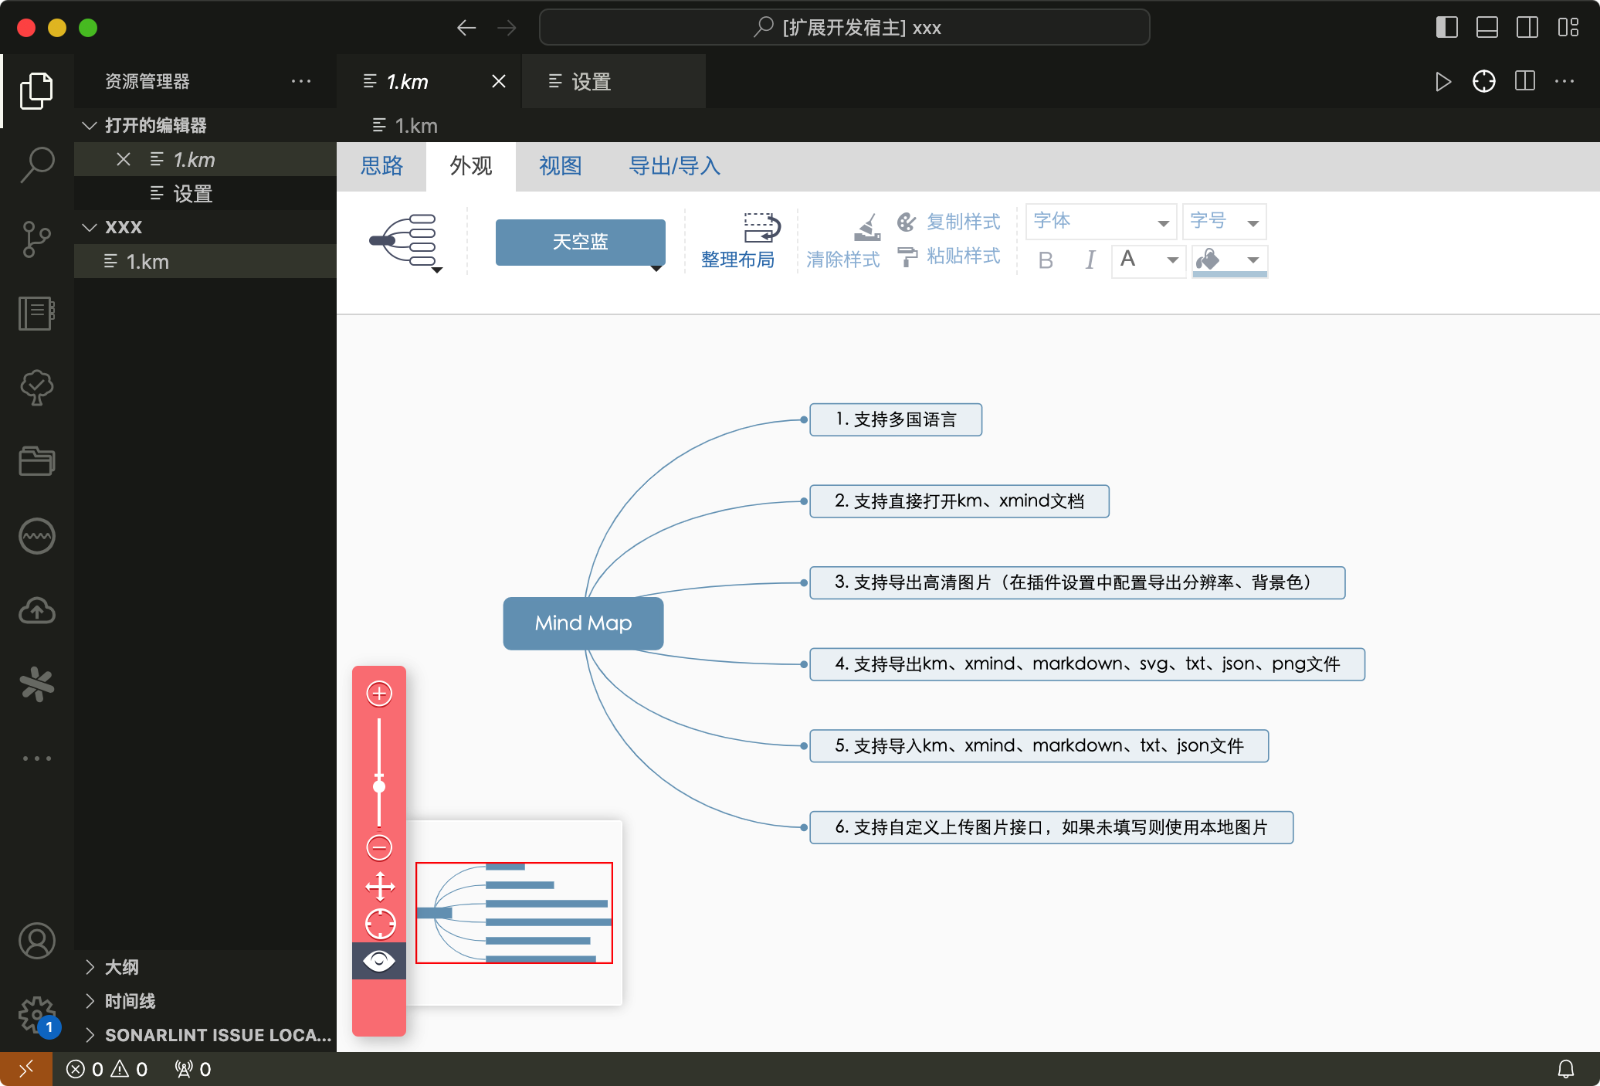
Task: Click the 粘贴样式 paste style button
Action: click(949, 256)
